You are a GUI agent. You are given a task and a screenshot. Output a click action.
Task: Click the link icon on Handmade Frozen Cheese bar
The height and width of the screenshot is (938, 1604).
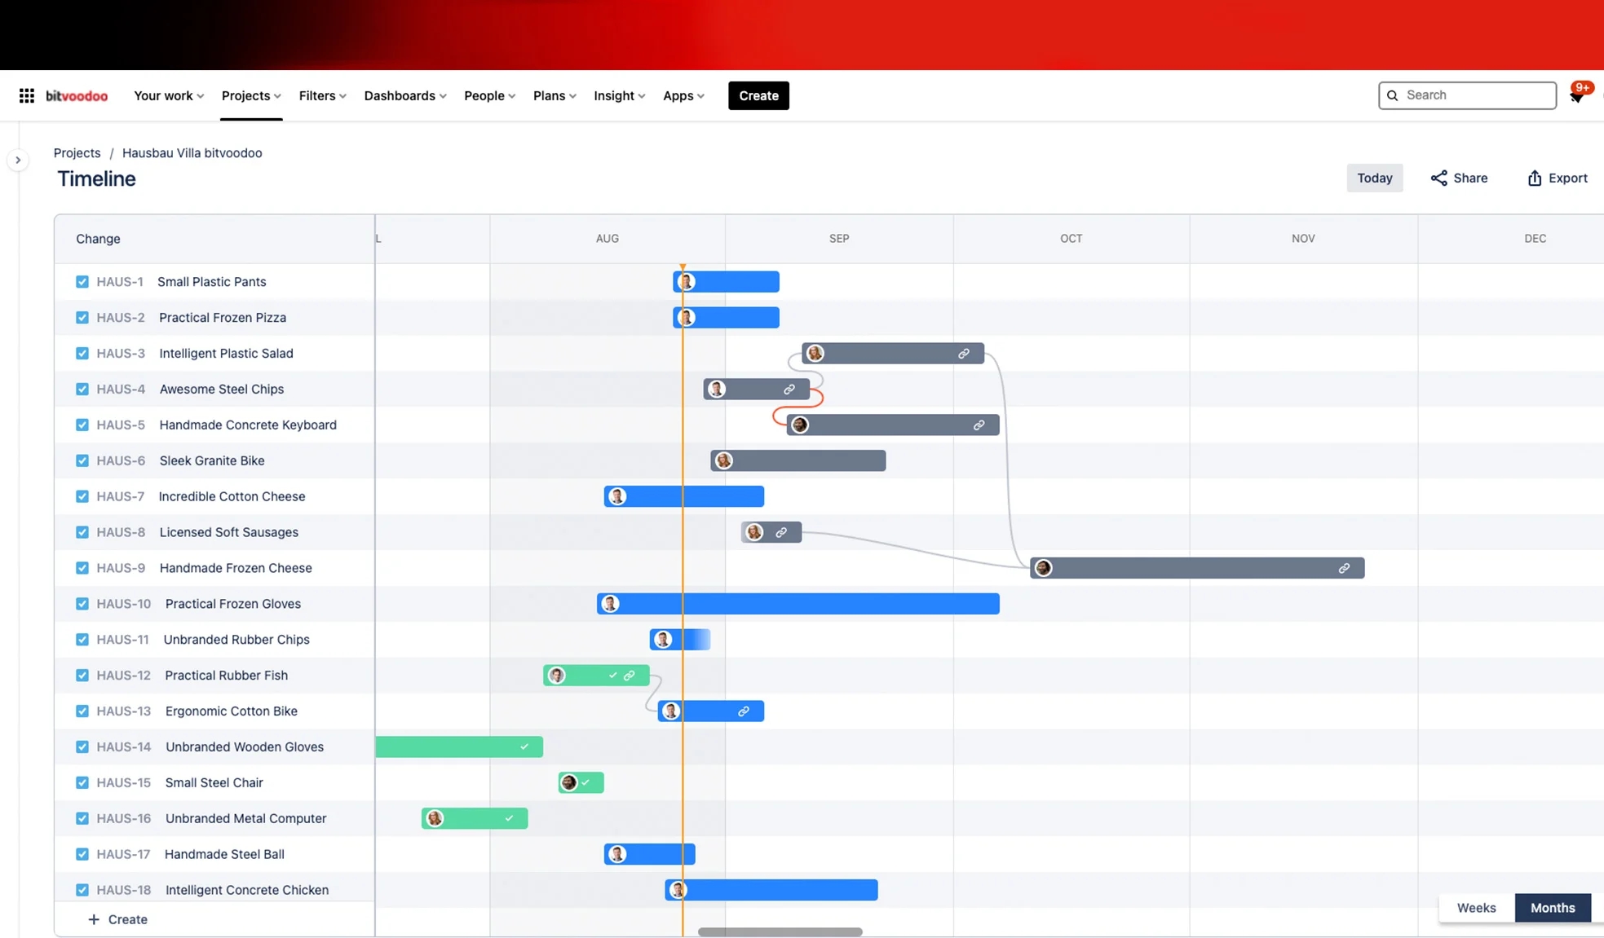[1344, 568]
